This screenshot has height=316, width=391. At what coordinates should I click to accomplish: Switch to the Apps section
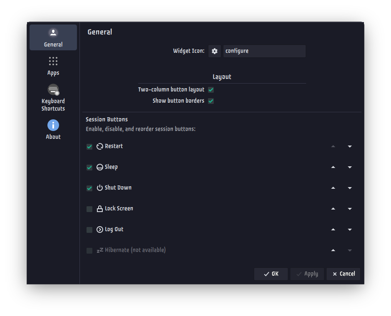pyautogui.click(x=53, y=66)
